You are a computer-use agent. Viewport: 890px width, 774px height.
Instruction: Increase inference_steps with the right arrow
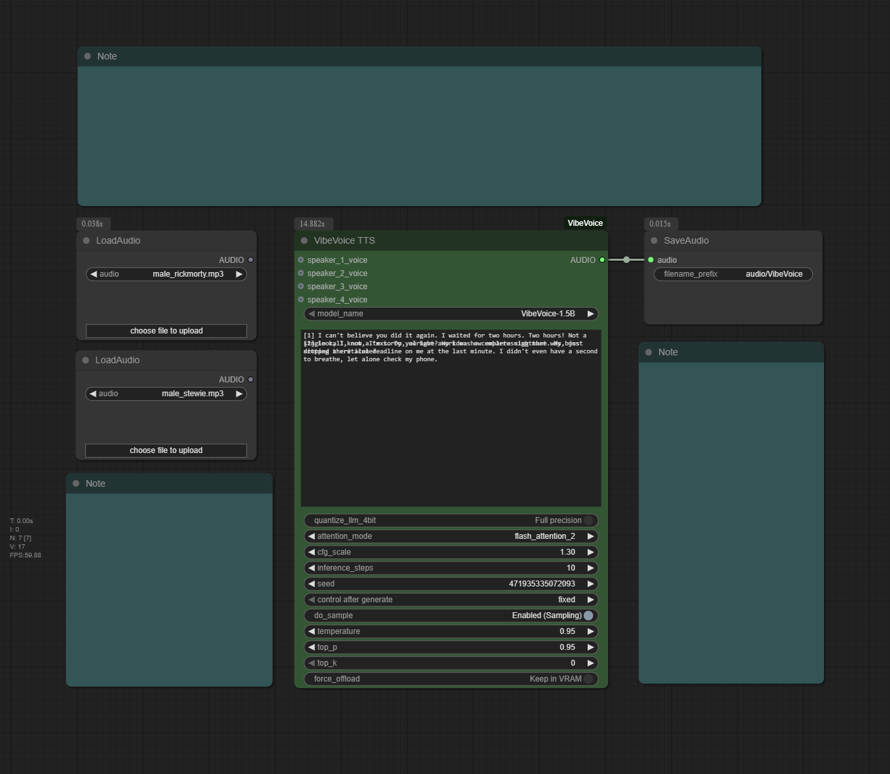[x=590, y=568]
